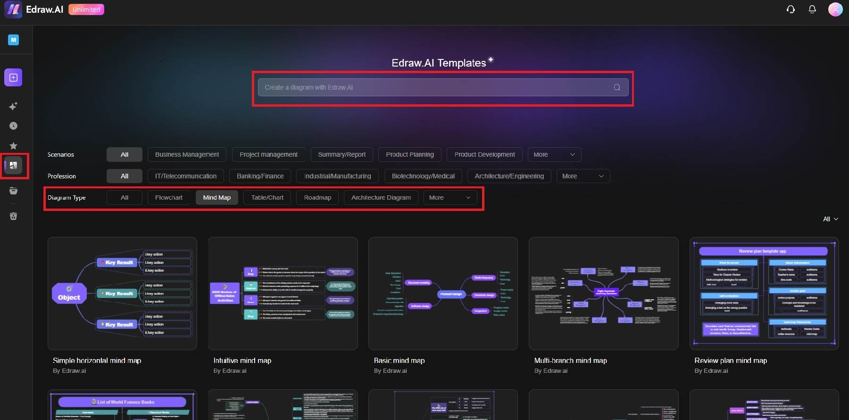Image resolution: width=849 pixels, height=420 pixels.
Task: Open Intuitive mind map thumbnail
Action: [x=283, y=294]
